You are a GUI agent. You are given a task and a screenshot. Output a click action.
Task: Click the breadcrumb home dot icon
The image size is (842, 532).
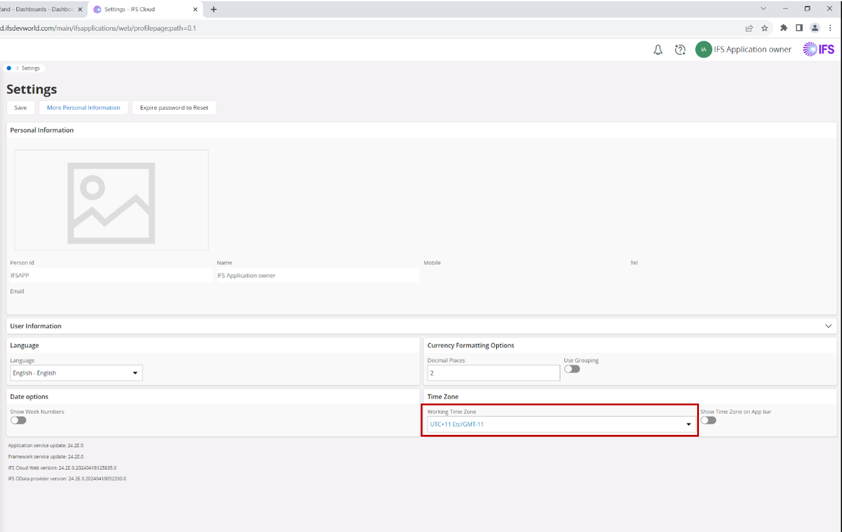tap(8, 68)
